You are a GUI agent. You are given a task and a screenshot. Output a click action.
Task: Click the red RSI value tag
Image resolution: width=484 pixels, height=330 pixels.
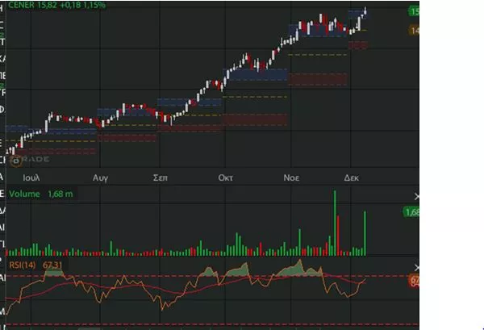[x=415, y=281]
